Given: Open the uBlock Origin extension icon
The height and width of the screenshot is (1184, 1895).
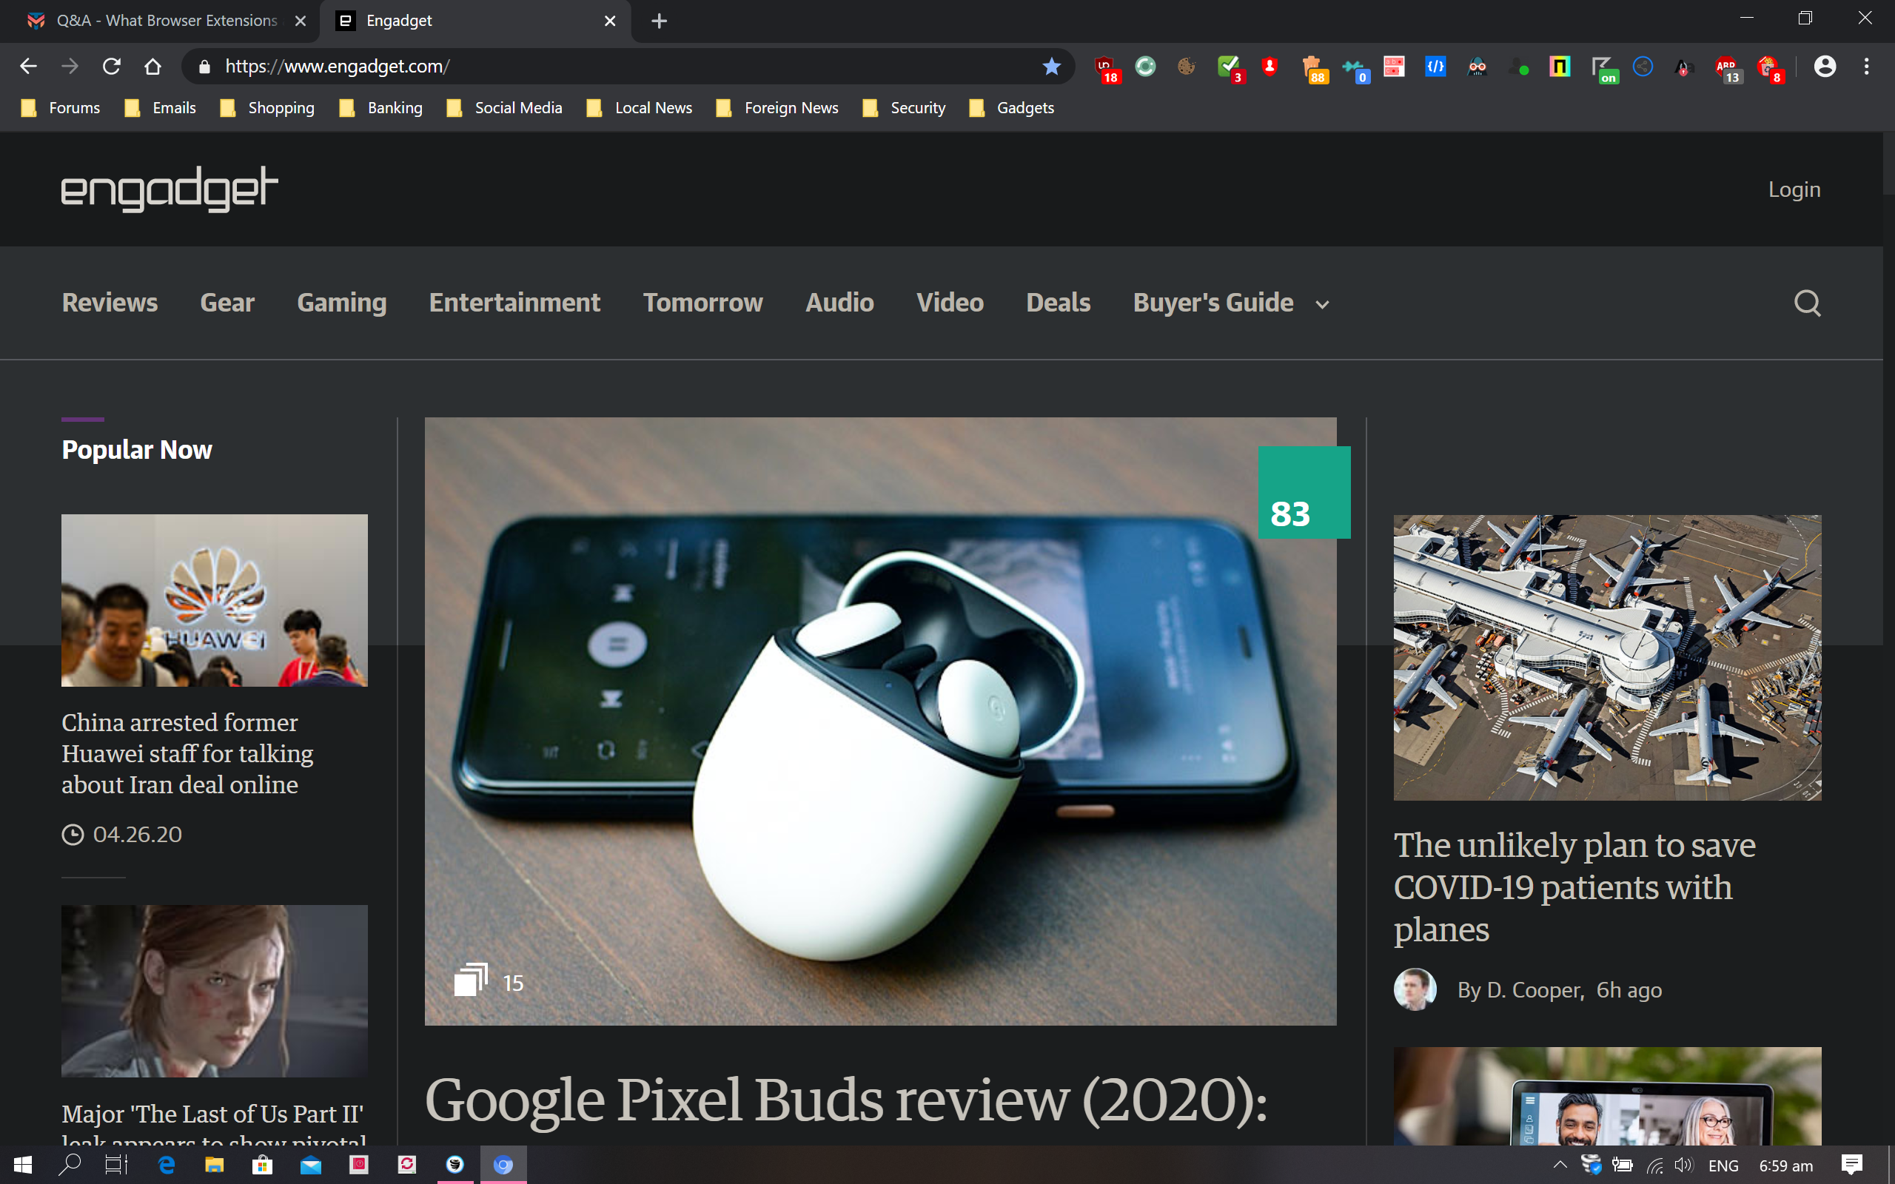Looking at the screenshot, I should tap(1106, 67).
